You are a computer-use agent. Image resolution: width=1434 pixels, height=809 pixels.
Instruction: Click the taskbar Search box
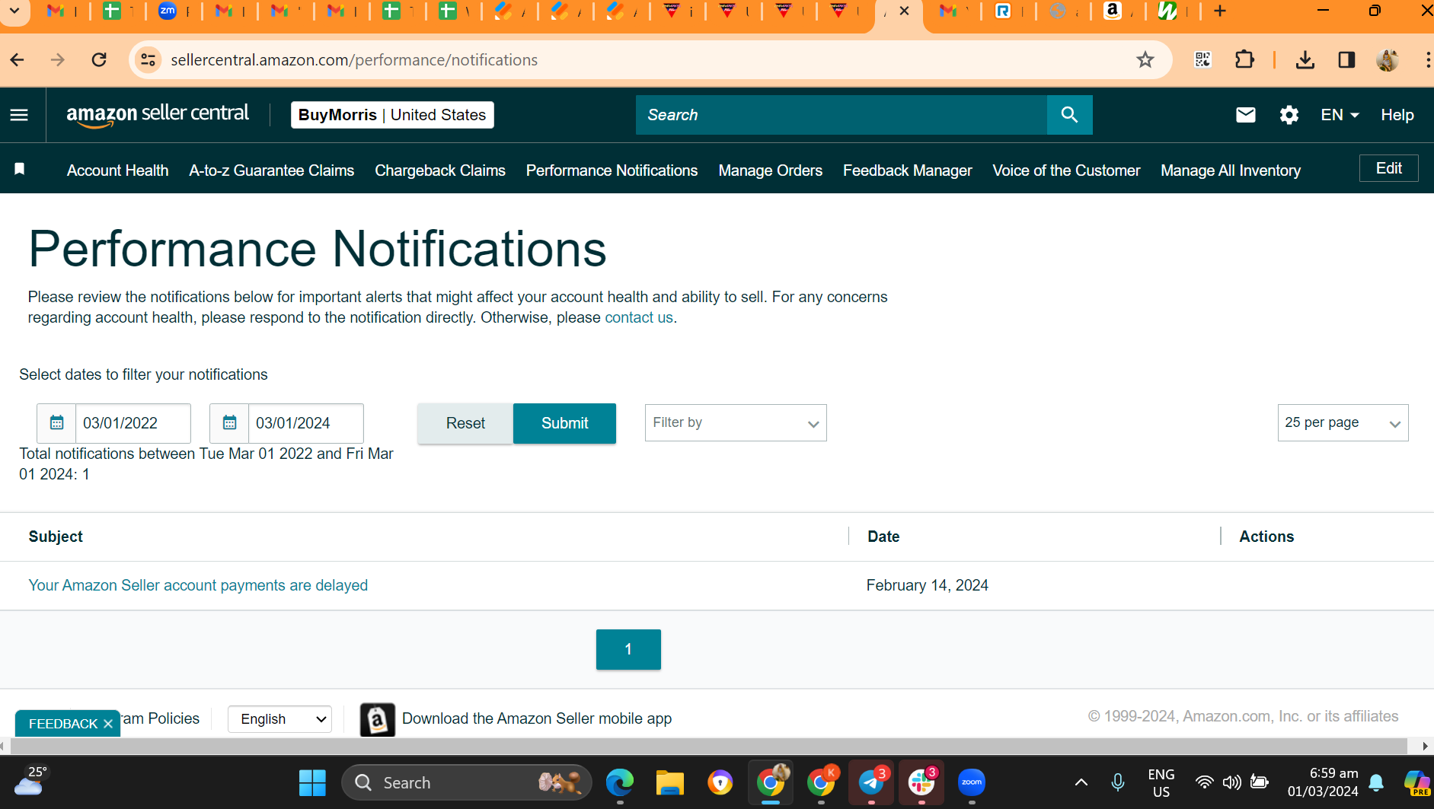pyautogui.click(x=467, y=782)
